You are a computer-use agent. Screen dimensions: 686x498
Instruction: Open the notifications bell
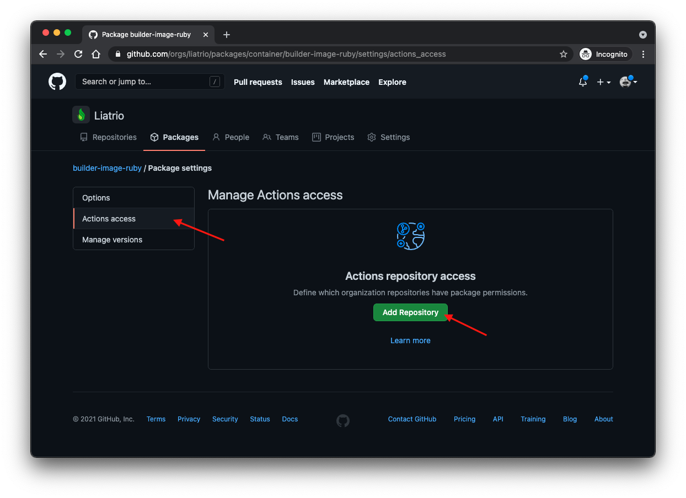[x=583, y=82]
